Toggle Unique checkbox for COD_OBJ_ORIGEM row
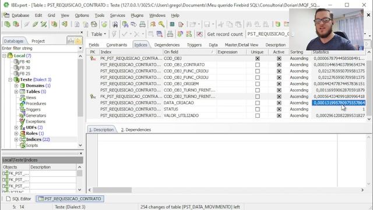Screen dimensions: 373x210 coord(258,84)
